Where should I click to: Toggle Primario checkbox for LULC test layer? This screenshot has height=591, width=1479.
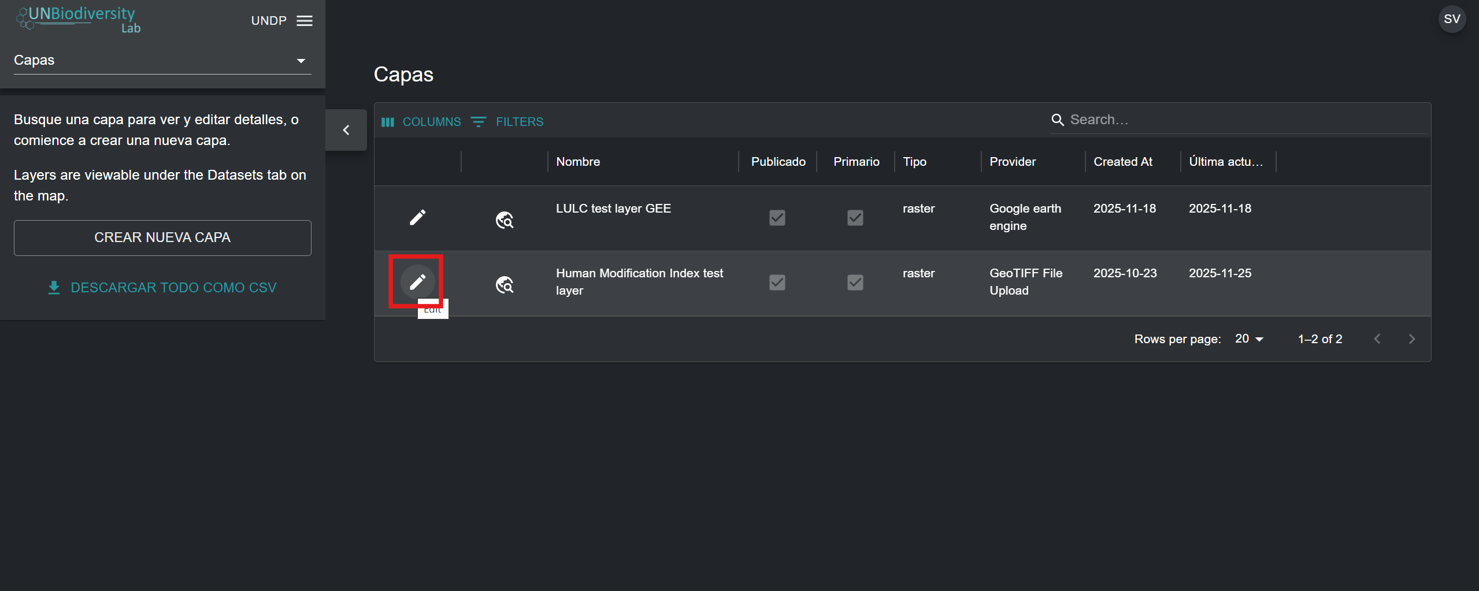click(x=855, y=218)
